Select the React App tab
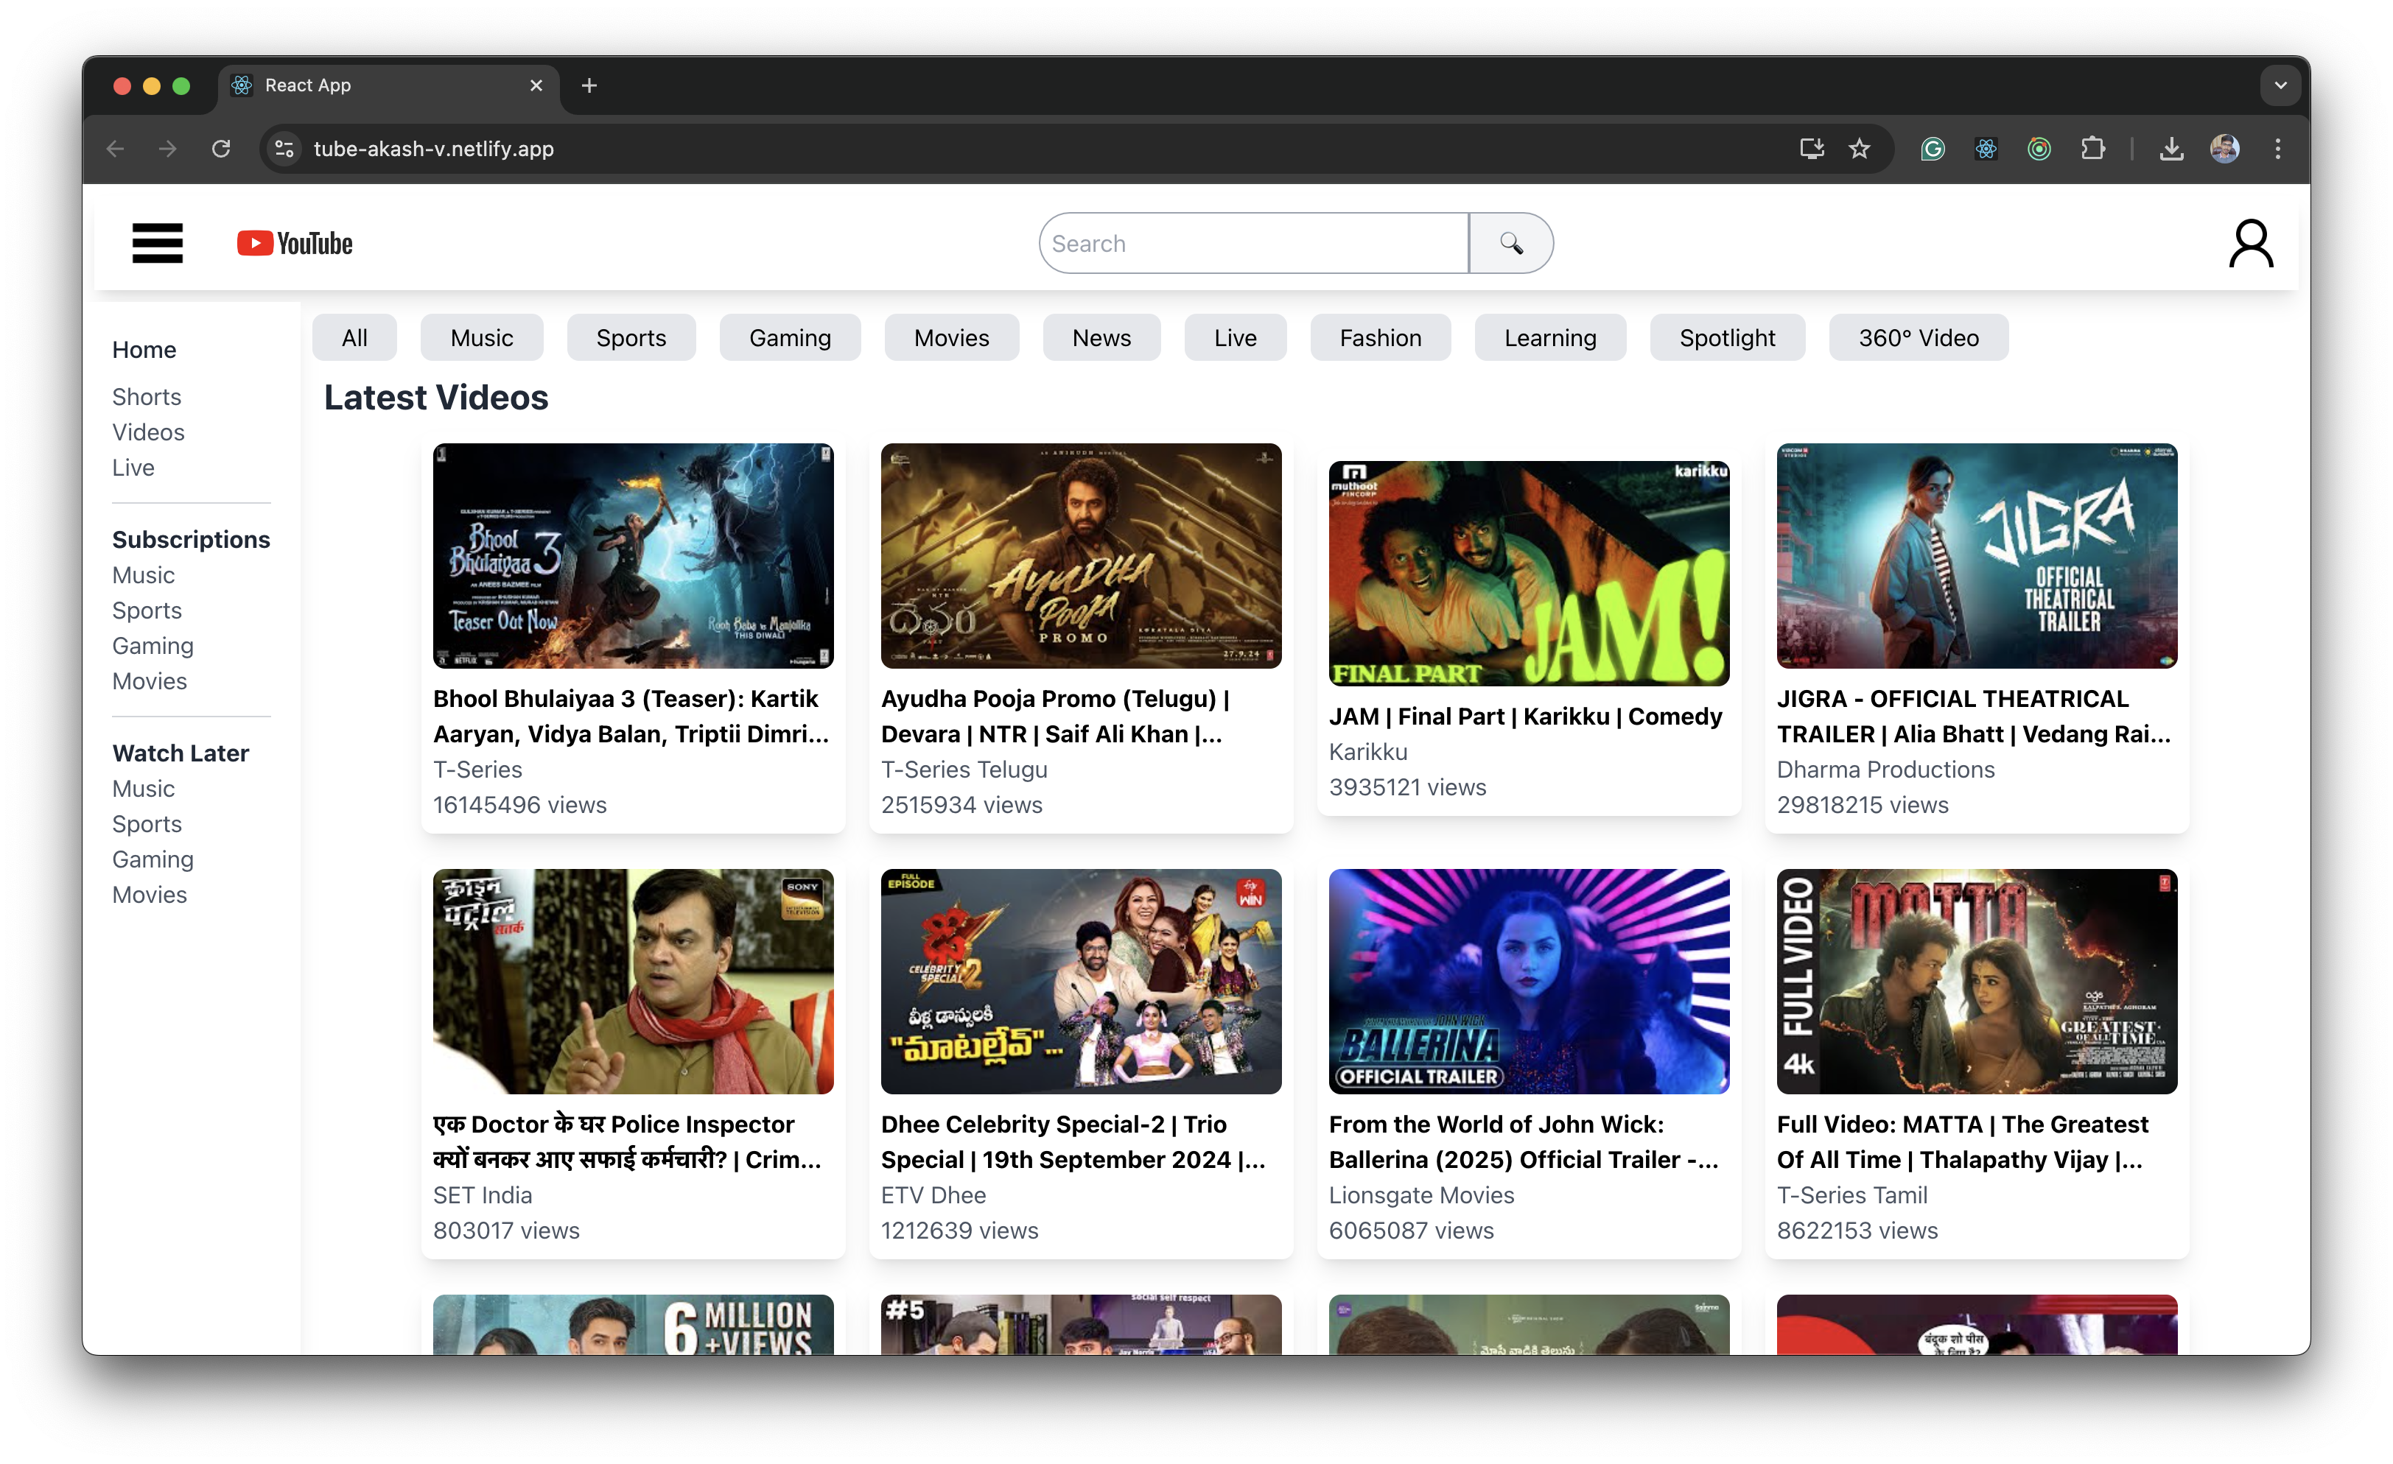The image size is (2393, 1464). pos(388,85)
